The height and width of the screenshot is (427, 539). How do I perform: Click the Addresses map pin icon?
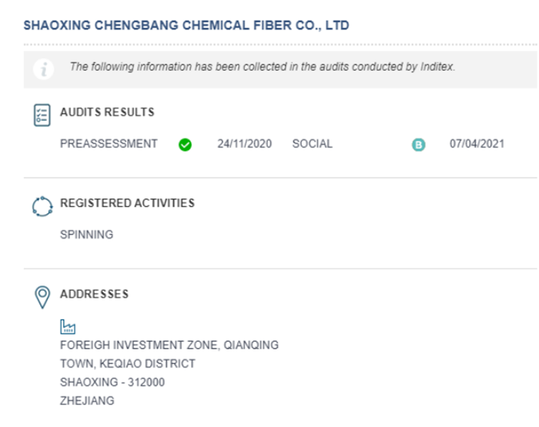(x=42, y=297)
